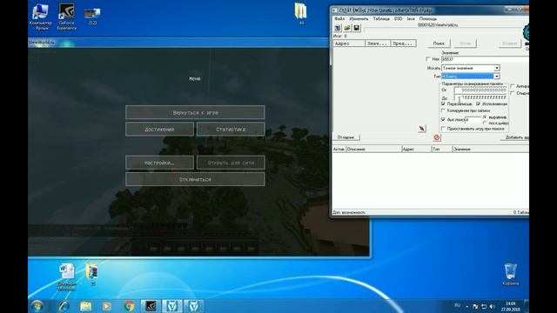Select the 2121 desktop icon
Image resolution: width=557 pixels, height=313 pixels.
[x=92, y=16]
